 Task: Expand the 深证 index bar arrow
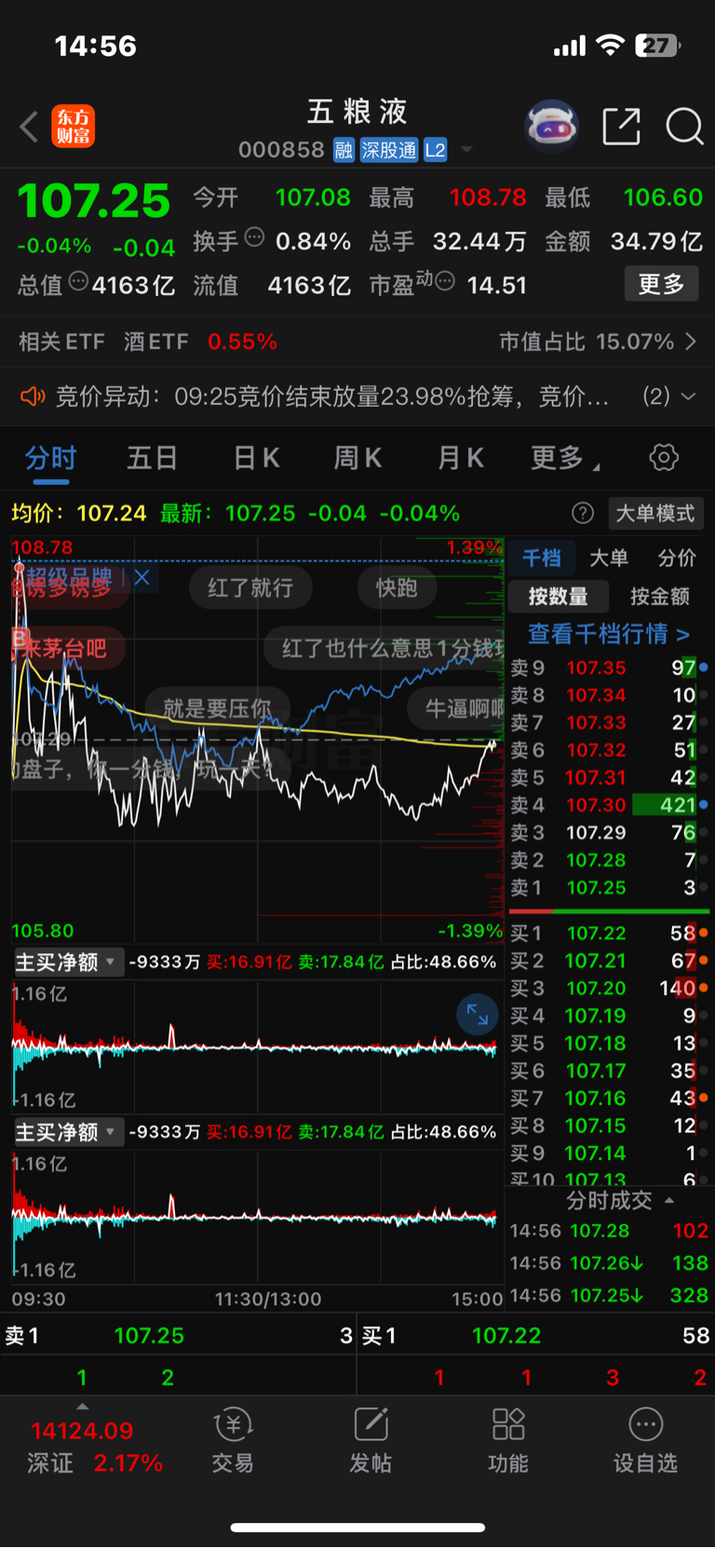[x=82, y=1407]
